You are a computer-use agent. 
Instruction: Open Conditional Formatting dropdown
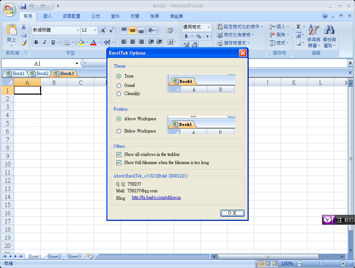240,26
